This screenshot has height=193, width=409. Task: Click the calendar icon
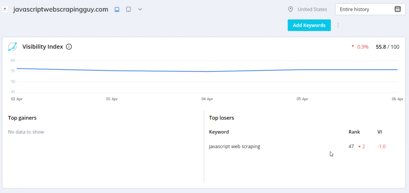[x=397, y=9]
